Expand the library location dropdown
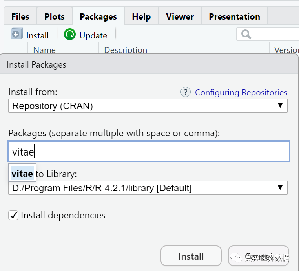The height and width of the screenshot is (271, 299). (148, 188)
